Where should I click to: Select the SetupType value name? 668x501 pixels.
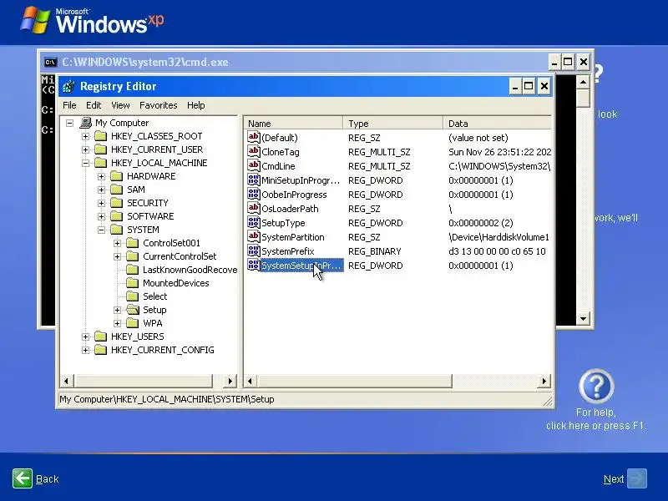283,223
